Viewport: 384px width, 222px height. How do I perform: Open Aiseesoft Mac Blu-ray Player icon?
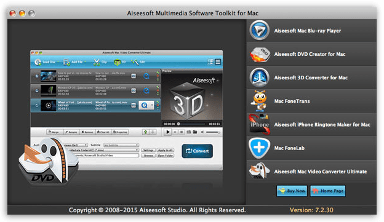(259, 31)
